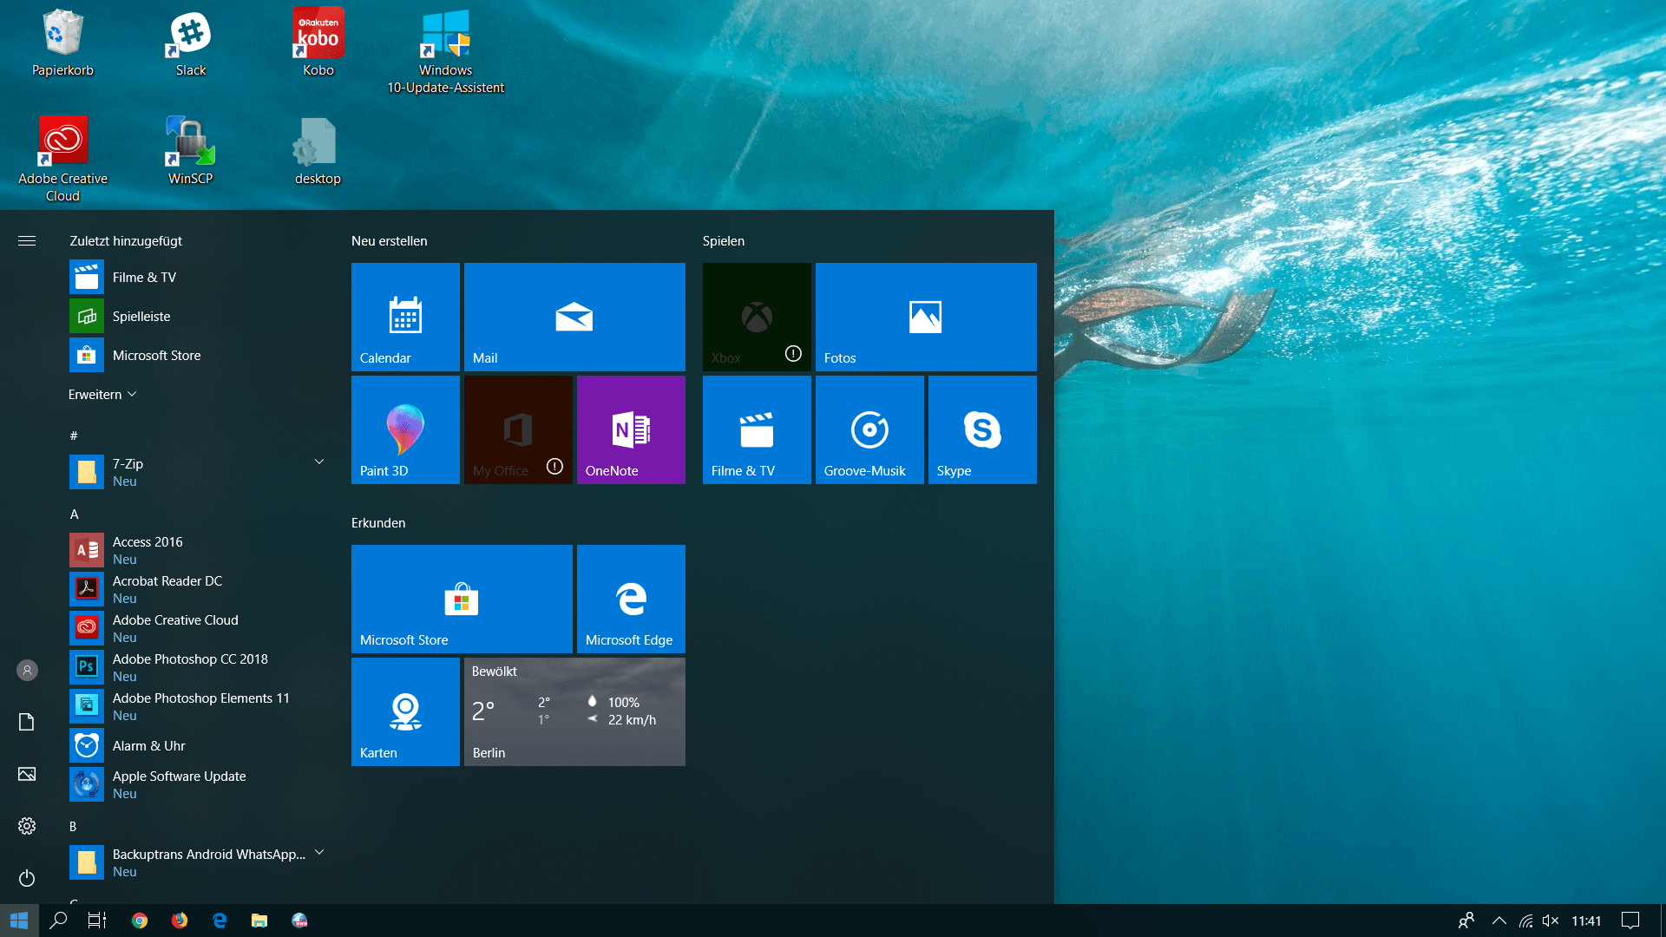Open the Fotos tile

tap(926, 317)
